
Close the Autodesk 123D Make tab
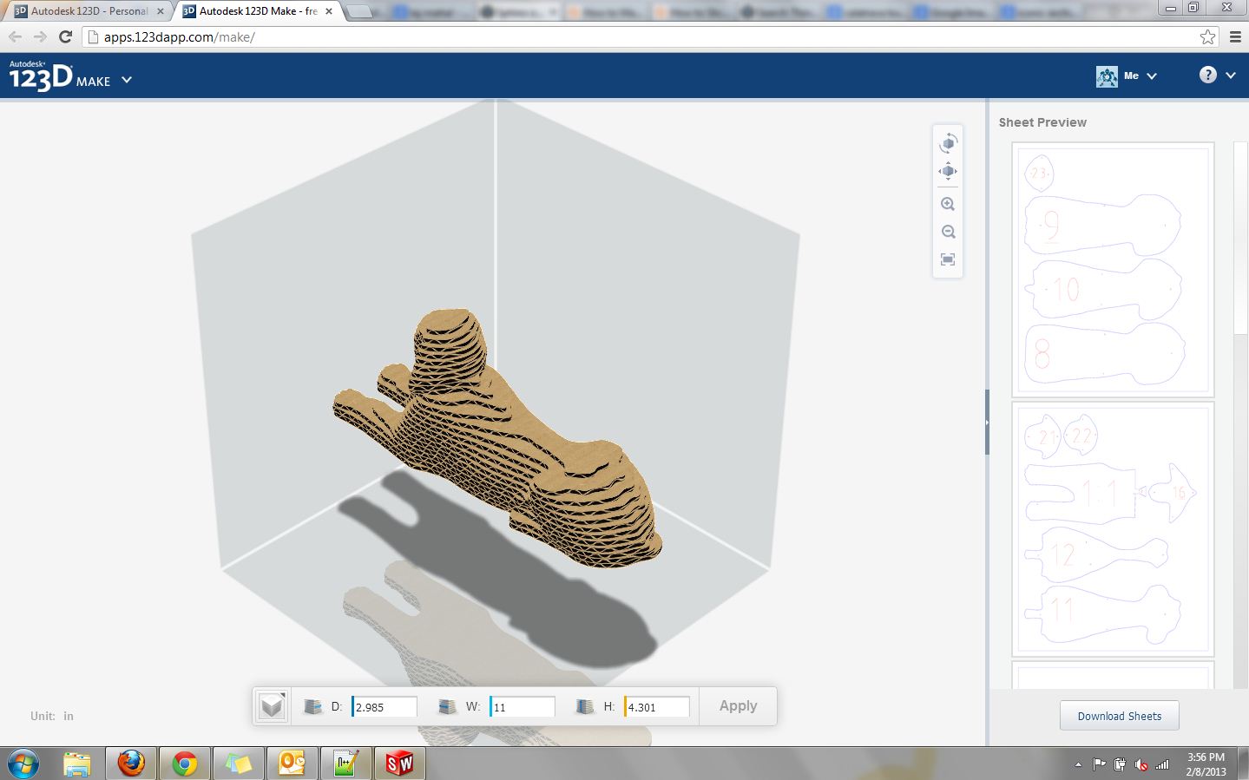coord(329,11)
